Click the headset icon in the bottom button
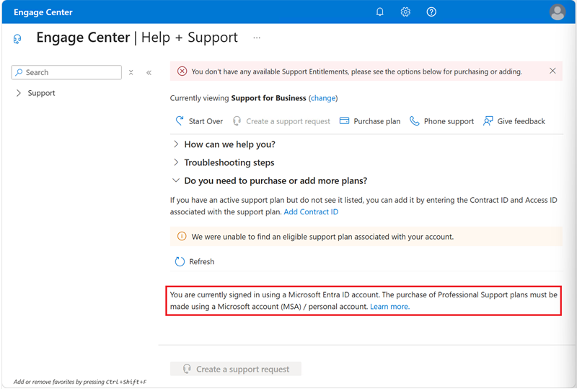 point(187,369)
